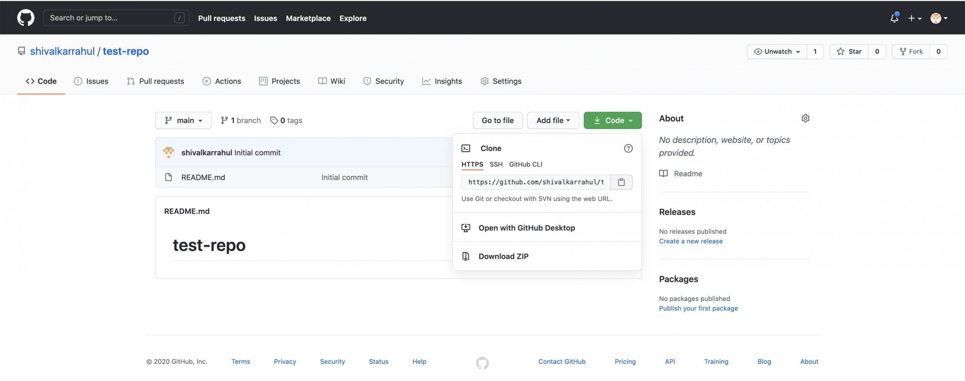
Task: Click the Readme book icon in About
Action: (664, 174)
